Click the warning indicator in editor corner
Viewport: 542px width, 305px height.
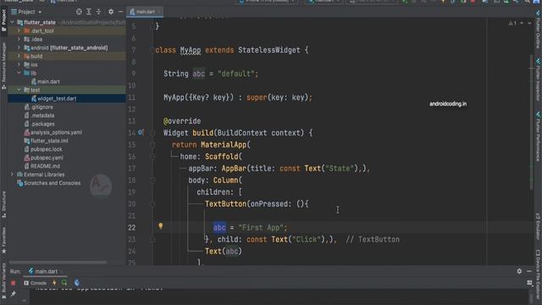[512, 23]
